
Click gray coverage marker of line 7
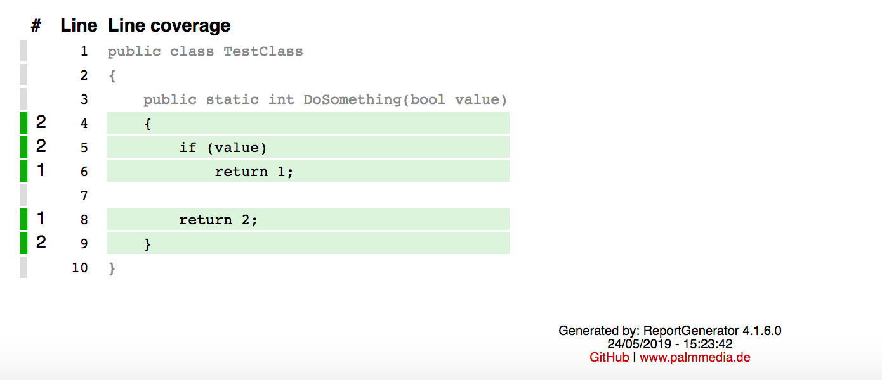click(x=23, y=195)
